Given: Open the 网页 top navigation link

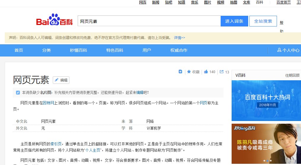Looking at the screenshot, I should click(x=143, y=2).
